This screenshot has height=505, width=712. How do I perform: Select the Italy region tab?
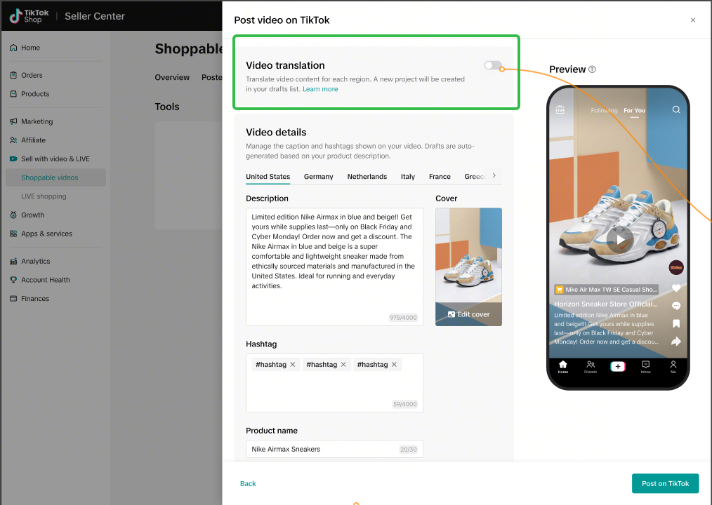coord(407,177)
